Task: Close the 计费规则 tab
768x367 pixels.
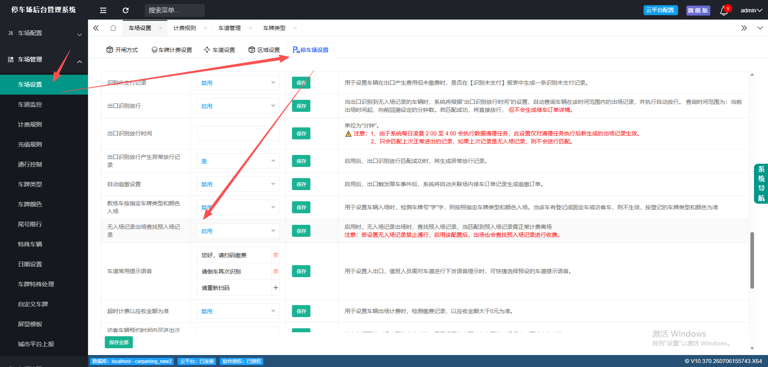Action: 206,28
